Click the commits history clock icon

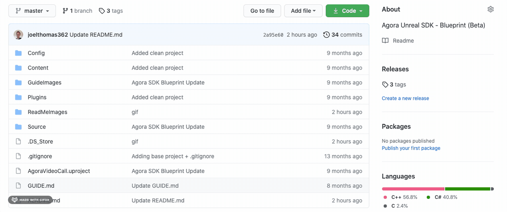click(x=326, y=35)
